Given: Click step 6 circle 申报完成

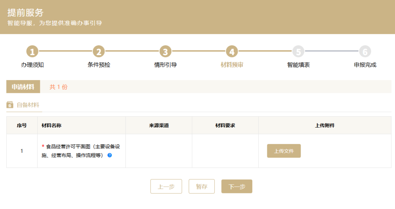Looking at the screenshot, I should (x=365, y=52).
